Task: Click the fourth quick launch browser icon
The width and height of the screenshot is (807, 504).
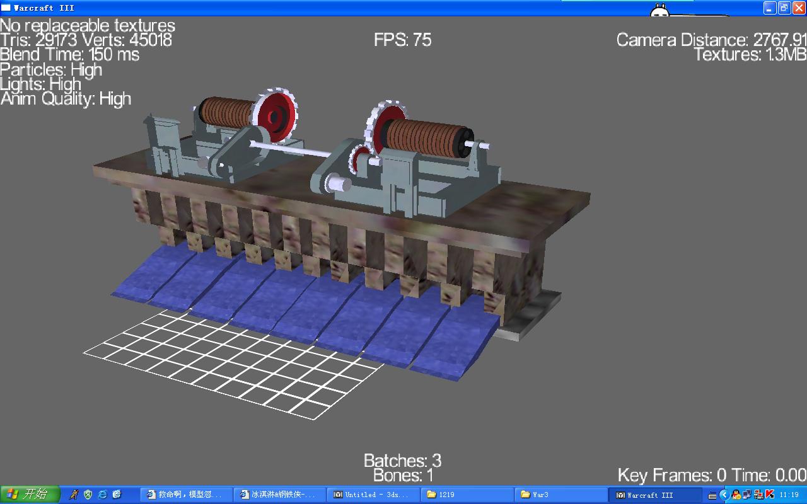Action: pos(117,495)
